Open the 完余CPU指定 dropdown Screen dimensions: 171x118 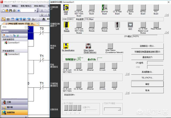point(112,109)
